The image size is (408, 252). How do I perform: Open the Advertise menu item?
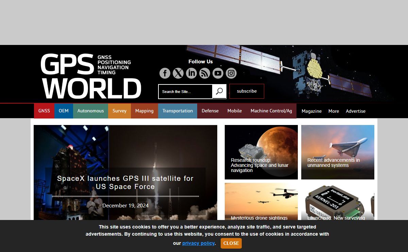coord(356,111)
